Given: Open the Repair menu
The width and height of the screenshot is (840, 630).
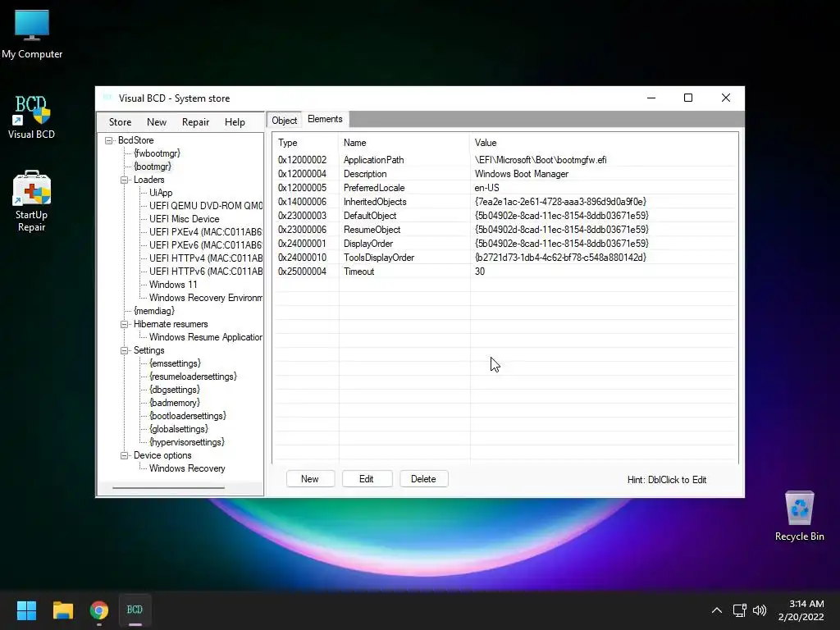Looking at the screenshot, I should (x=195, y=122).
